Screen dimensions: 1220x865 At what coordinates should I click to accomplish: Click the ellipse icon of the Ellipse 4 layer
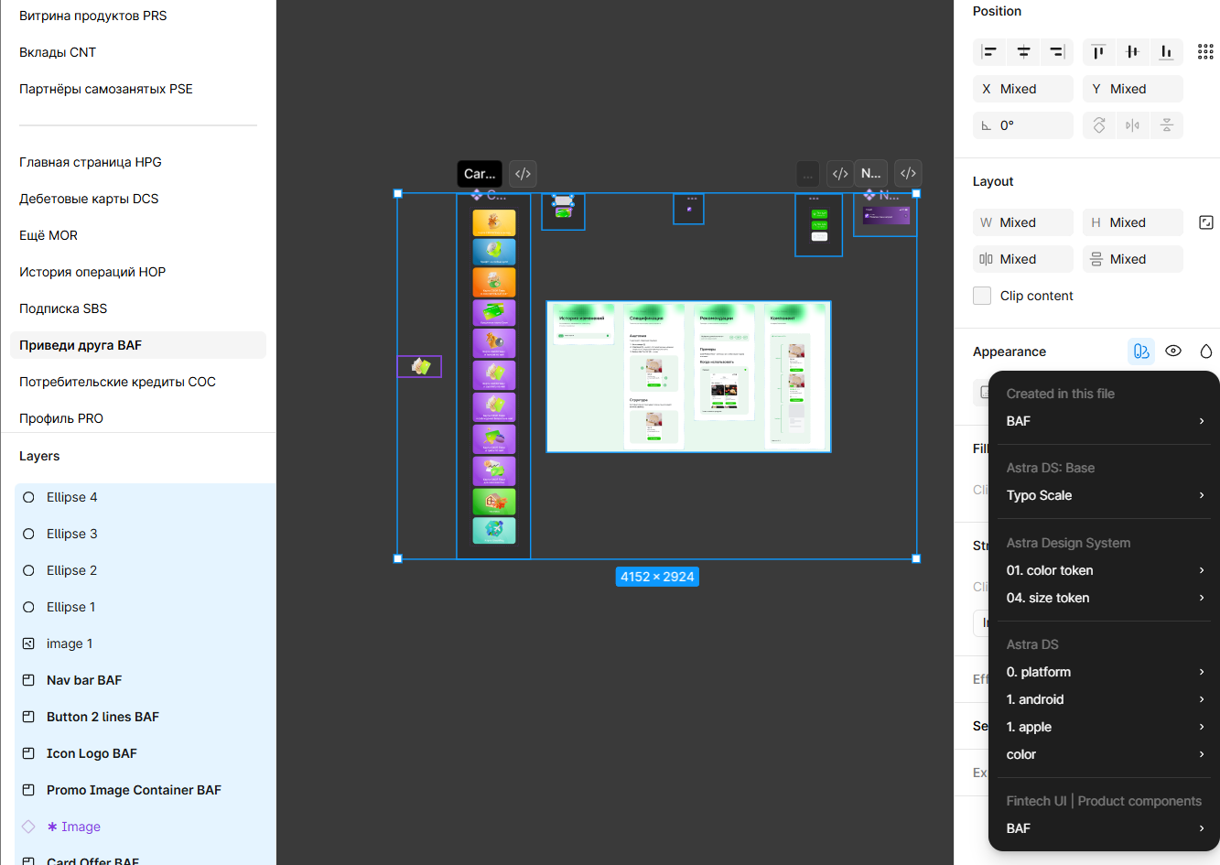pyautogui.click(x=28, y=497)
